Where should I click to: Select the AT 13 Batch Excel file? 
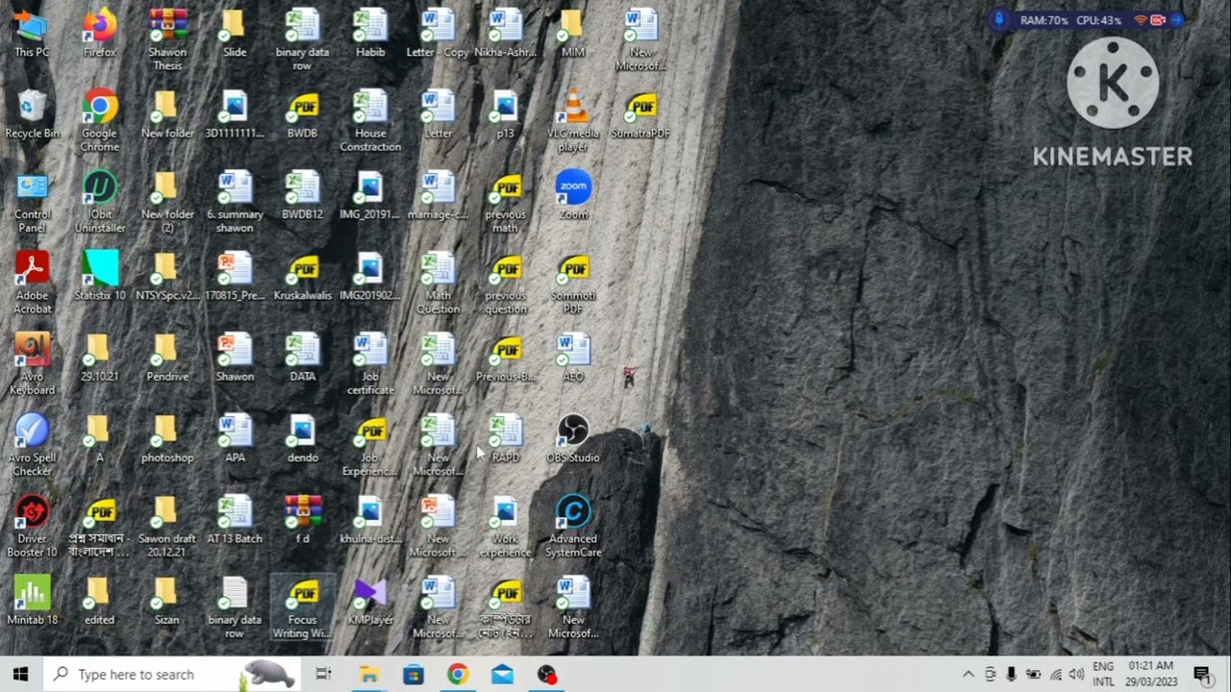coord(235,520)
